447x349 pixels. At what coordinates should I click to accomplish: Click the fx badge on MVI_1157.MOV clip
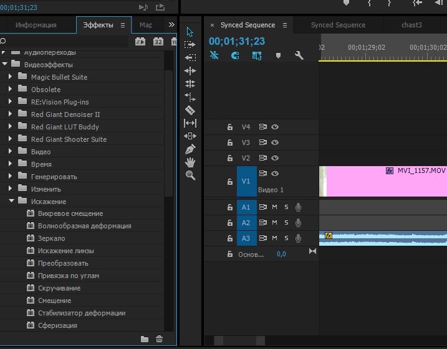coord(390,170)
